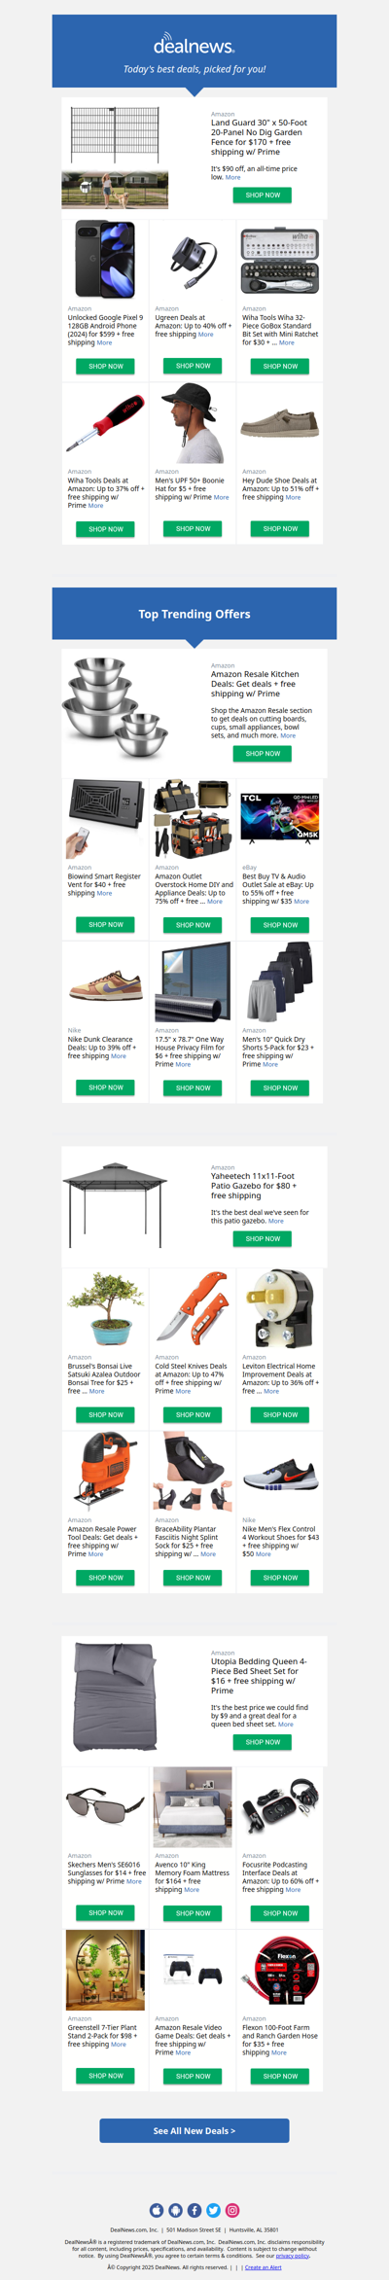Image resolution: width=389 pixels, height=2280 pixels.
Task: Click the patio gazebo product image
Action: tap(116, 1204)
